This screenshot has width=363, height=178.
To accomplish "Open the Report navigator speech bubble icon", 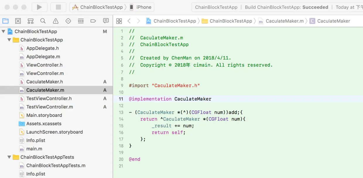I will (106, 21).
